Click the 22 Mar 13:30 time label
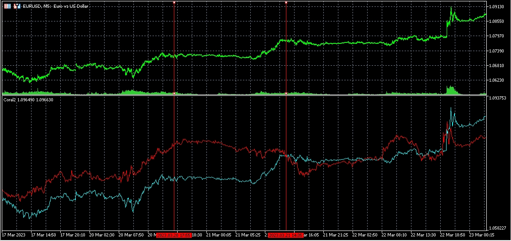 [423, 235]
